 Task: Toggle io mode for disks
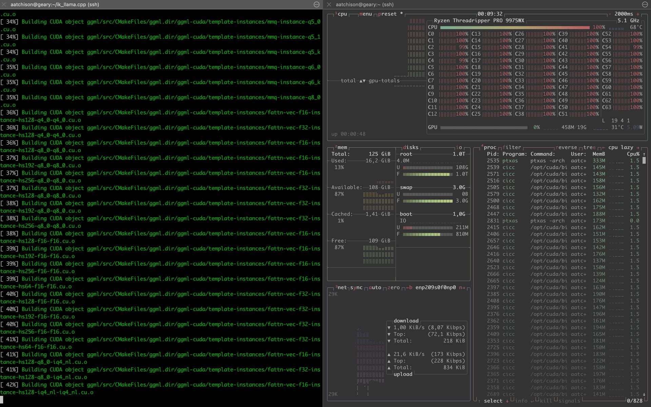click(459, 147)
